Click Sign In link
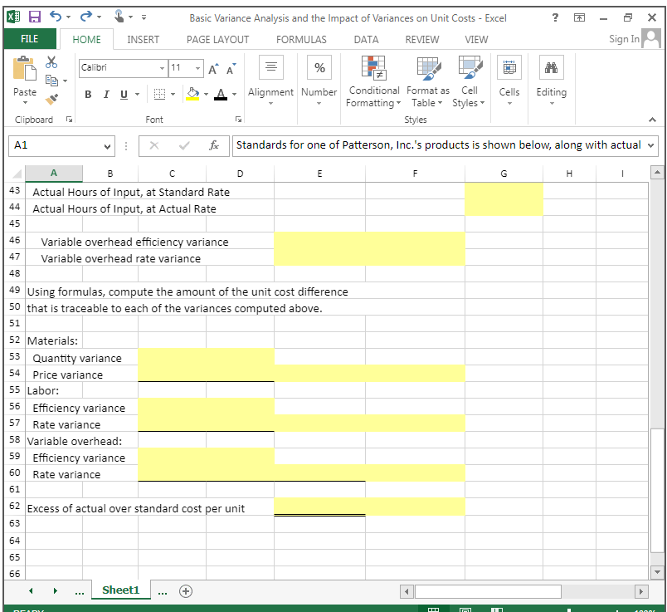667x612 pixels. [624, 39]
